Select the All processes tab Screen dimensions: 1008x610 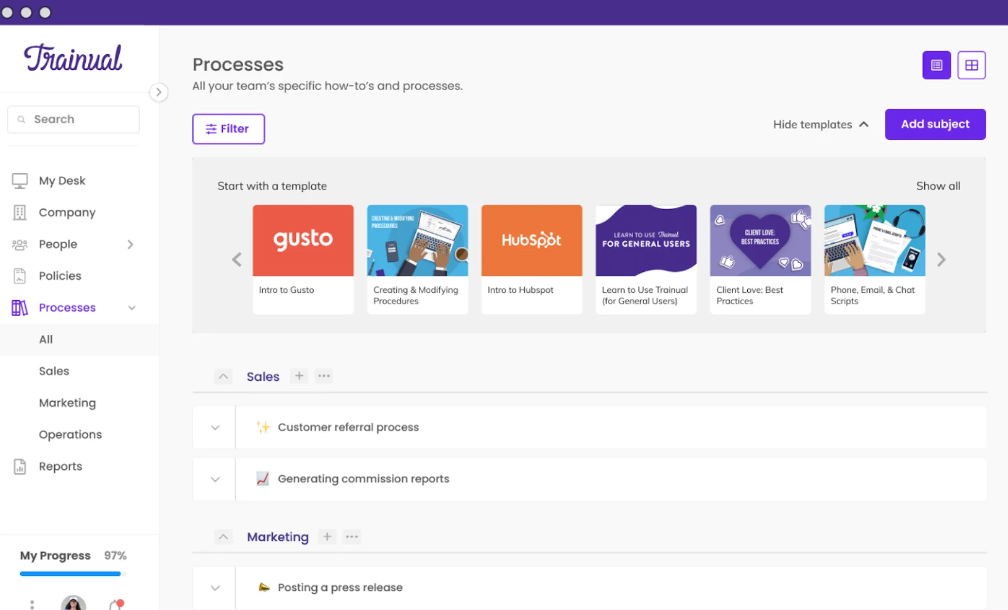(45, 339)
